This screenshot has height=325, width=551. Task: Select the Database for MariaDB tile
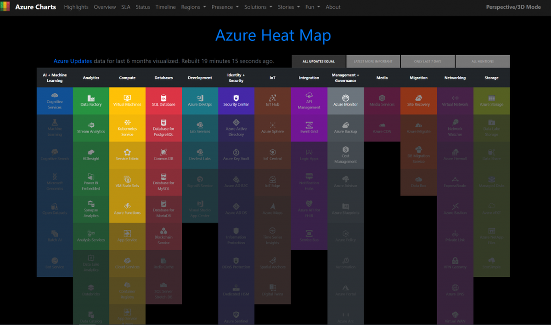pyautogui.click(x=163, y=209)
